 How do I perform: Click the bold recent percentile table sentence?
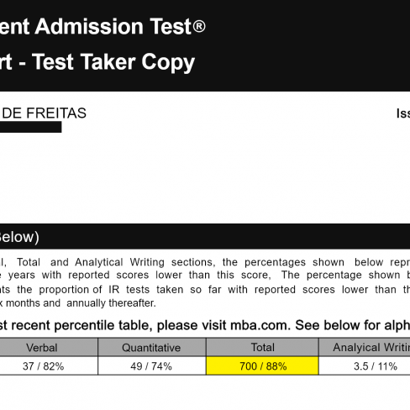tap(205, 325)
